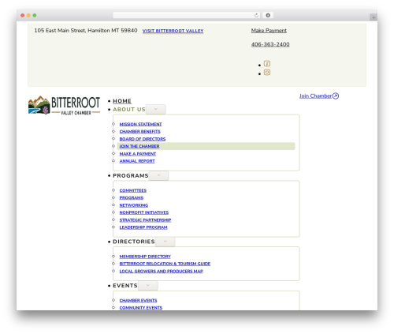The width and height of the screenshot is (394, 334).
Task: Click the browser reload icon
Action: tap(256, 15)
